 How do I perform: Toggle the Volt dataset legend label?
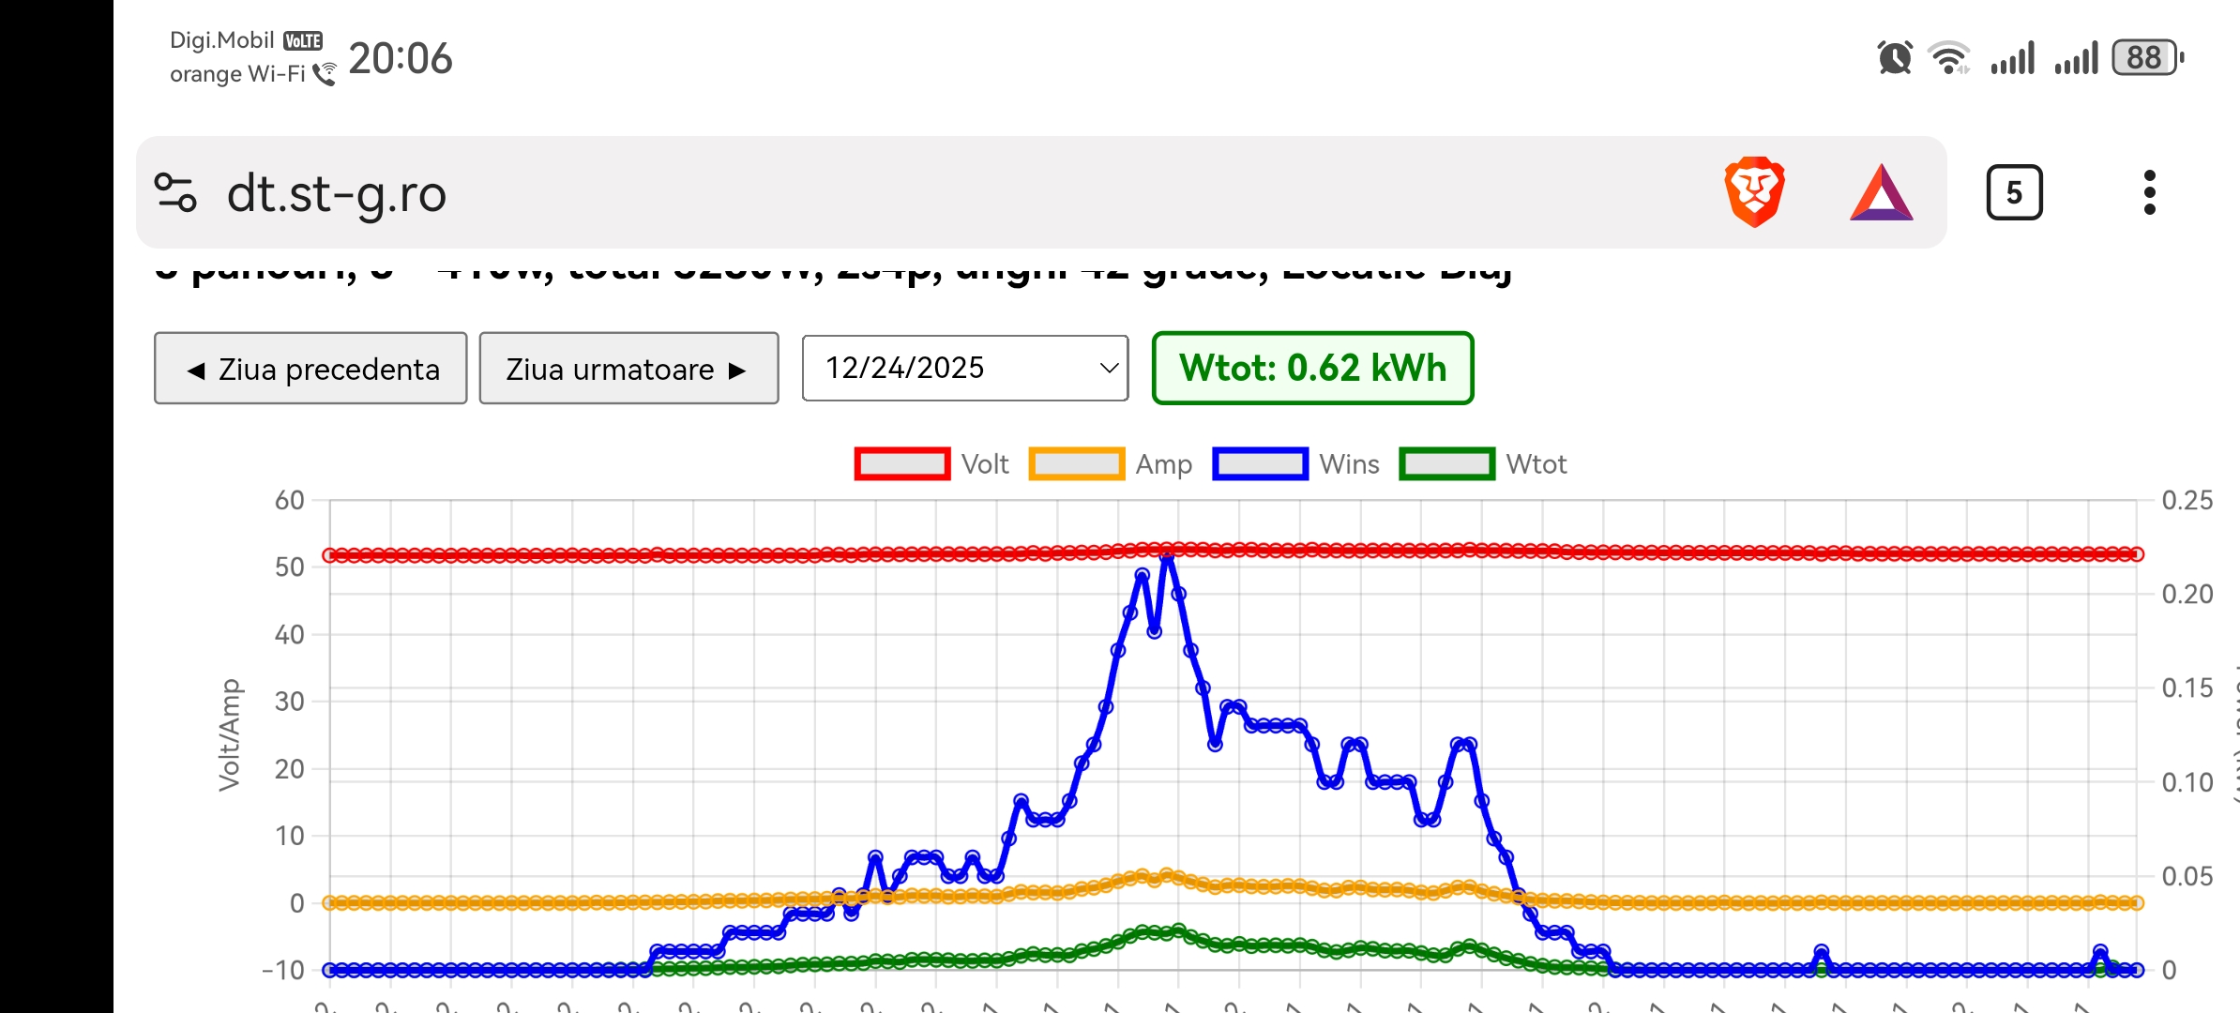(x=984, y=464)
